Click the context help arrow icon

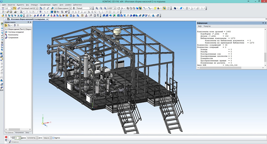pyautogui.click(x=66, y=12)
